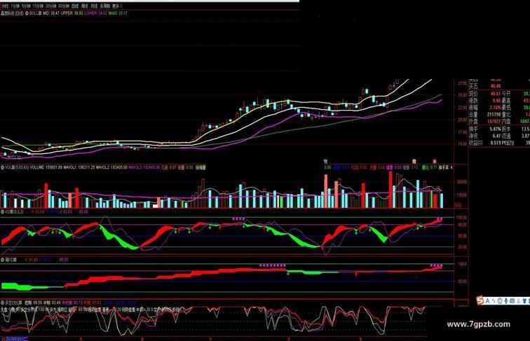Select the 60分钟 period tab
This screenshot has height=341, width=530.
pos(64,6)
